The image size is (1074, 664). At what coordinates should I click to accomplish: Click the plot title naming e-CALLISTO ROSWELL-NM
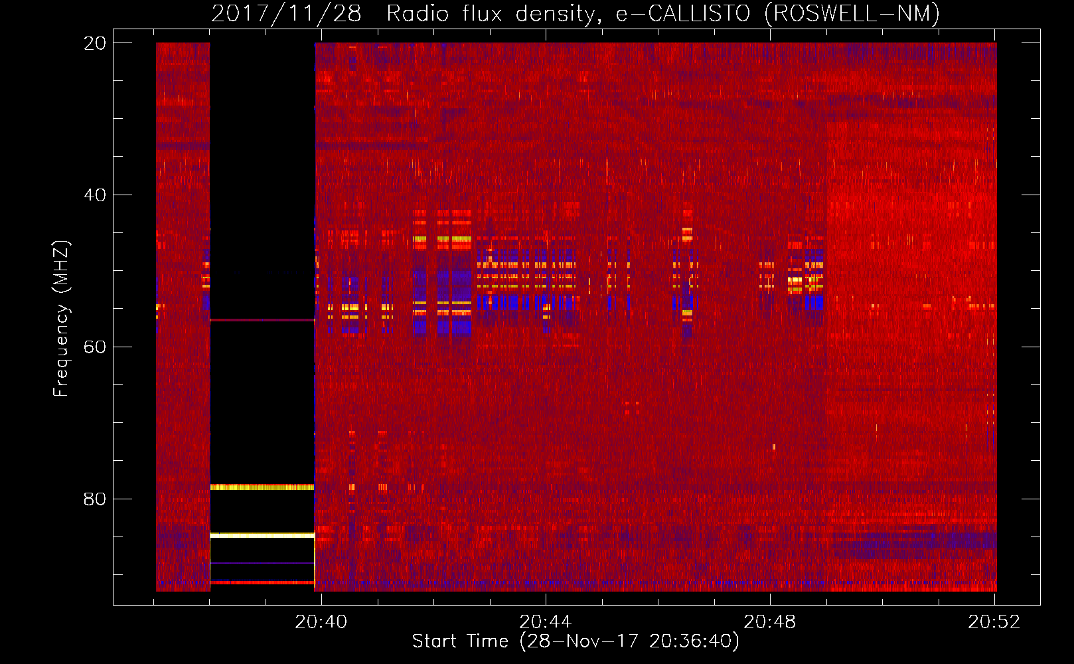coord(575,13)
